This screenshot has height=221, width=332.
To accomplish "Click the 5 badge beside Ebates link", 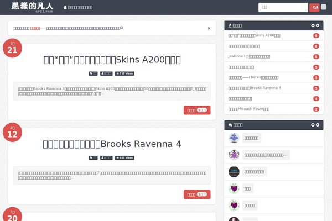I will pos(316,77).
